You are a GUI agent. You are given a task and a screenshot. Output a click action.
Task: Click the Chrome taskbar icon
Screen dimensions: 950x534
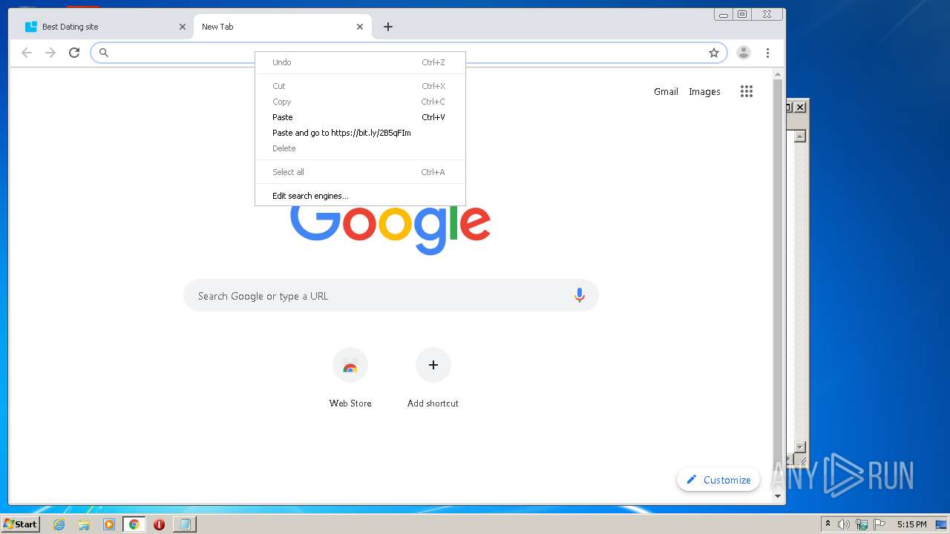(134, 524)
